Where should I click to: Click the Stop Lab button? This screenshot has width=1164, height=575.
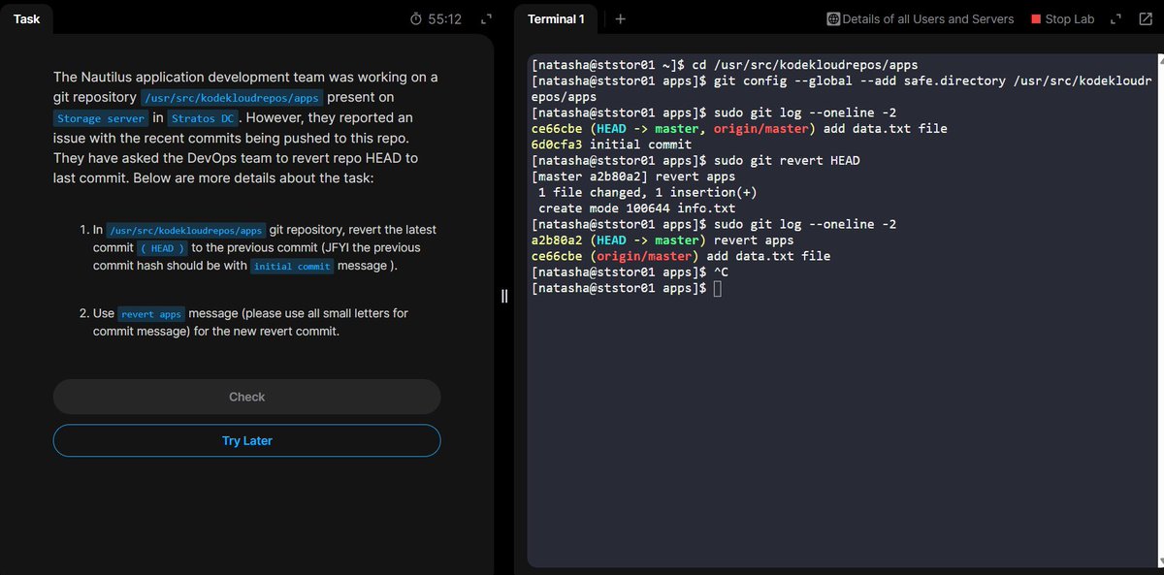pyautogui.click(x=1061, y=18)
